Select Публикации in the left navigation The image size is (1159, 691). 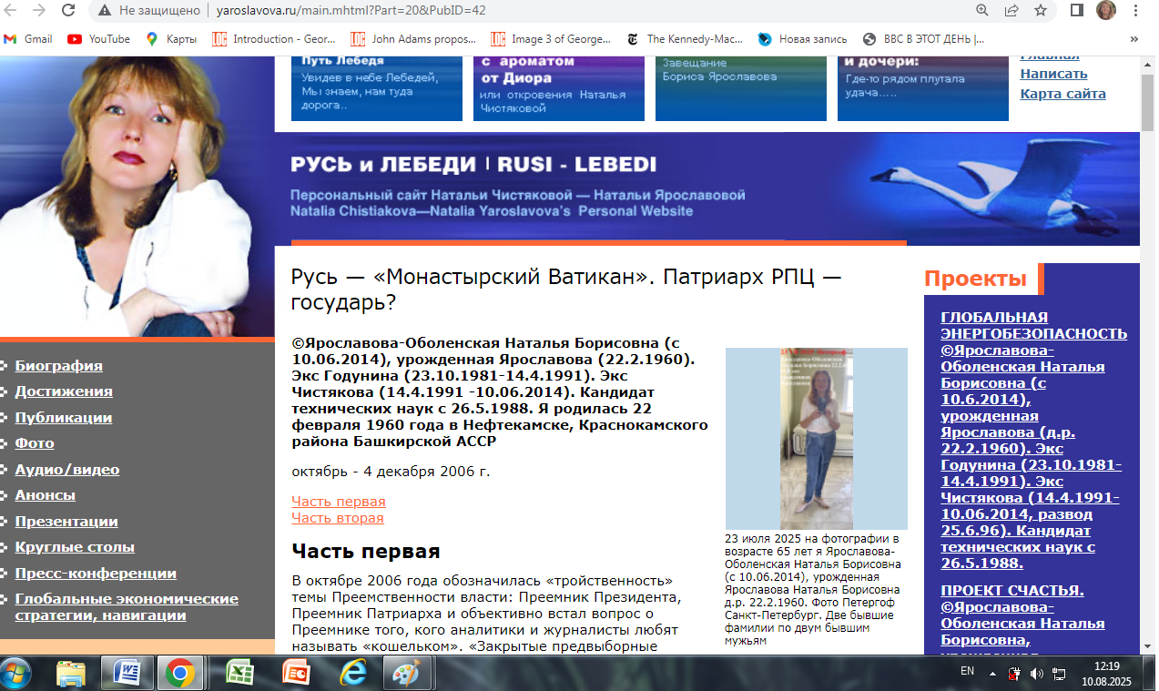point(63,418)
